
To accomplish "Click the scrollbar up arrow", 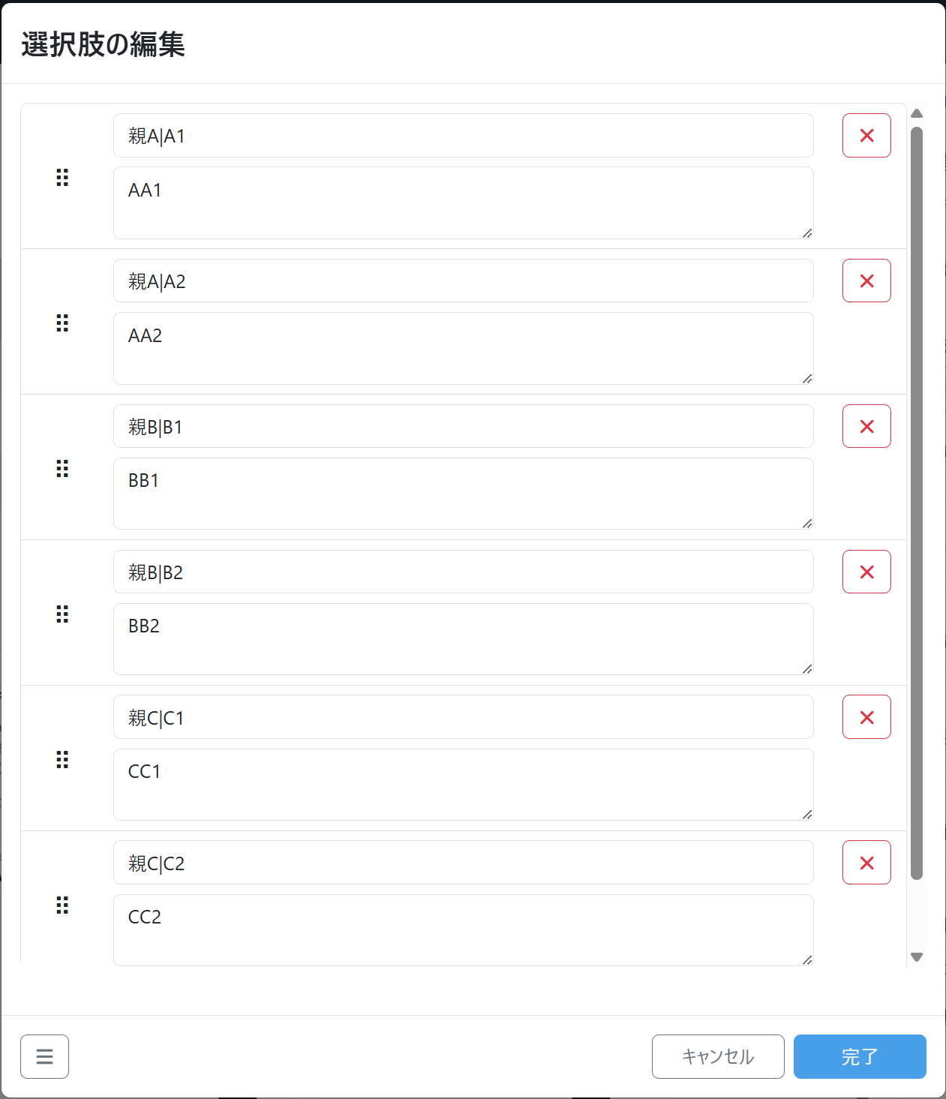I will click(x=916, y=114).
